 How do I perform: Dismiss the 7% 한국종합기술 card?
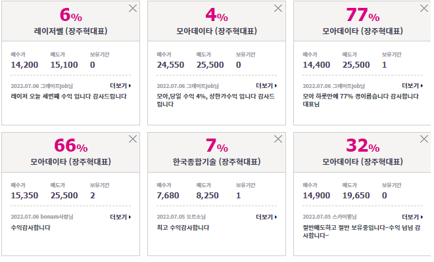pos(278,139)
